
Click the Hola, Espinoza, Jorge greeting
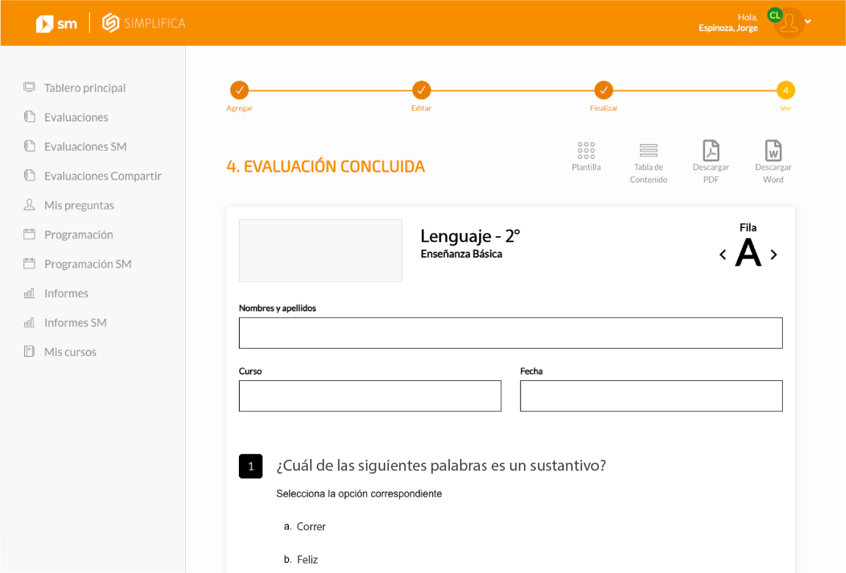pyautogui.click(x=728, y=23)
